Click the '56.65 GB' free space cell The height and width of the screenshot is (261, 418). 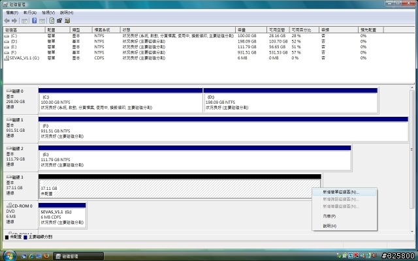coord(277,47)
